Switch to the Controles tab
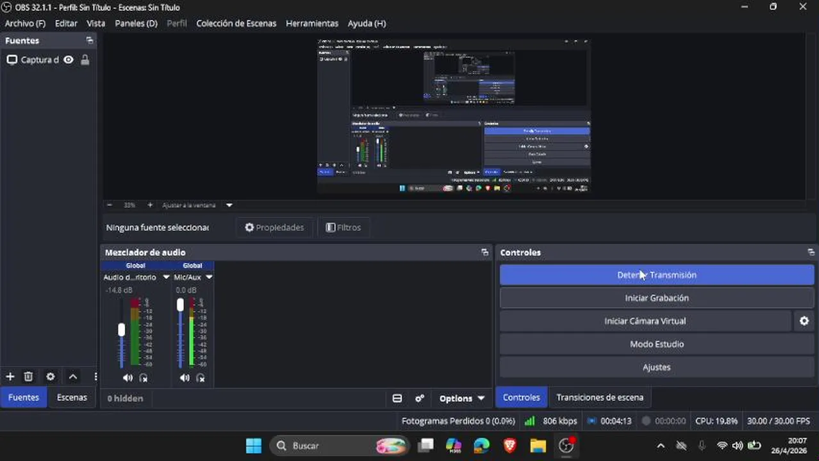819x461 pixels. [521, 397]
